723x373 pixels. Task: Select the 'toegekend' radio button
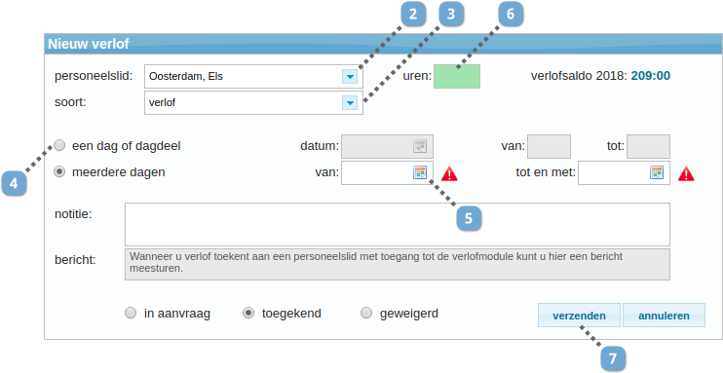click(248, 314)
